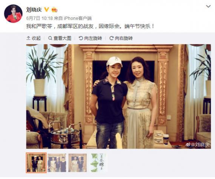The height and width of the screenshot is (179, 215).
Task: Click the 收起 upward arrow icon
Action: point(28,38)
